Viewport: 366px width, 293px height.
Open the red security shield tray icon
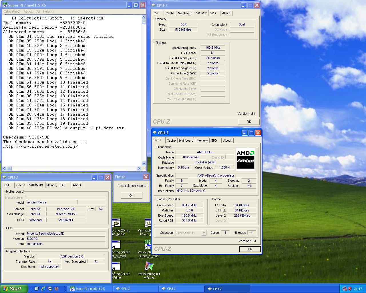[x=350, y=289]
